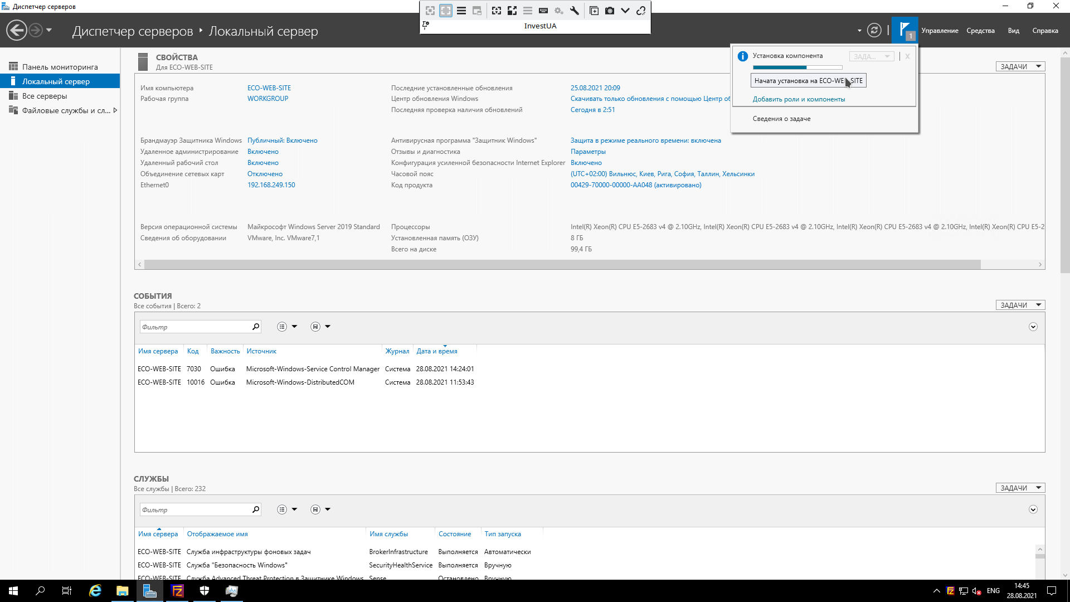
Task: Open the ЗАДАЧИ dropdown in СВОЙСТВА section
Action: click(1020, 66)
